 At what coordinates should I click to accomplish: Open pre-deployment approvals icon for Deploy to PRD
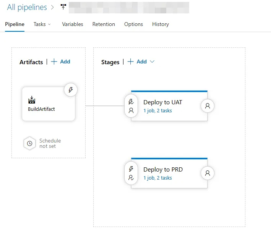click(131, 178)
